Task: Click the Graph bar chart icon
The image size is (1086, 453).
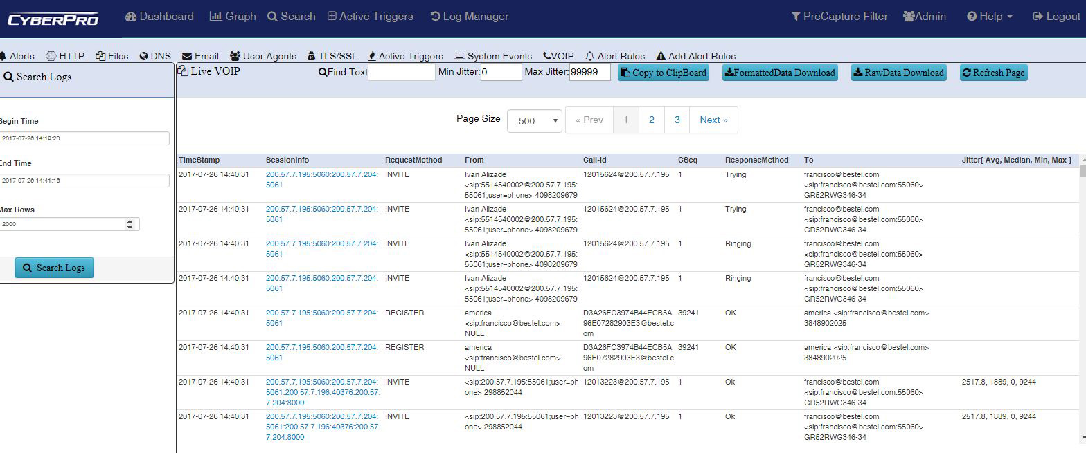Action: click(215, 16)
